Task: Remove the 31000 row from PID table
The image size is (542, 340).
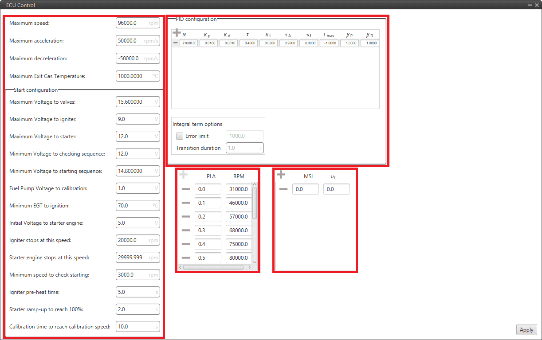Action: click(x=176, y=43)
